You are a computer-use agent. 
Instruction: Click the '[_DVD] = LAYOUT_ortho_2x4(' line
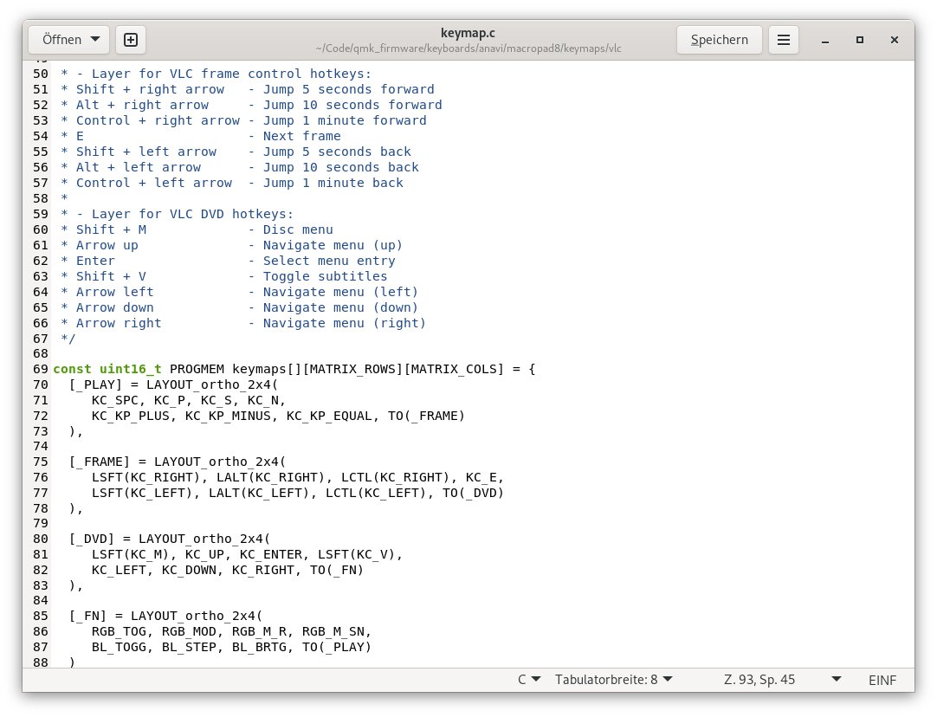170,539
